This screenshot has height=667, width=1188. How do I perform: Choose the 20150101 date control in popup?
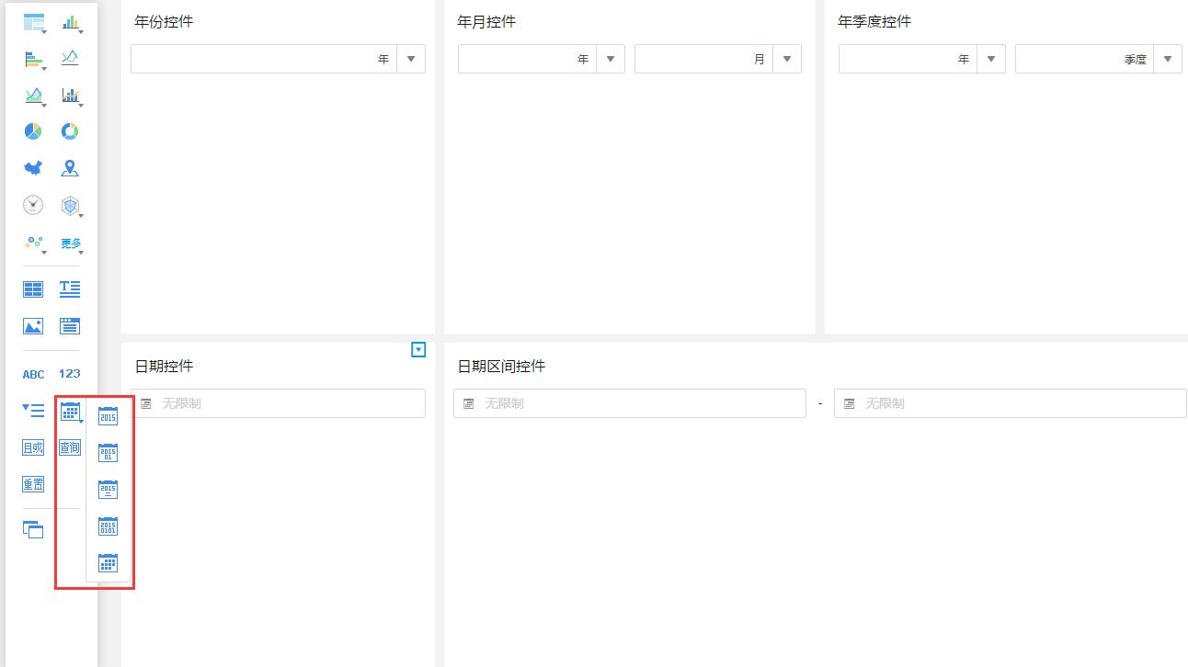[108, 526]
